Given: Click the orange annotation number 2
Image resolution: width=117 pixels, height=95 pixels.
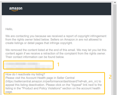Looking at the screenshot, I should point(110,77).
